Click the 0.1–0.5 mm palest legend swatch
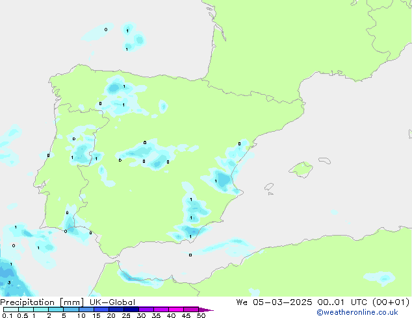 coord(11,310)
